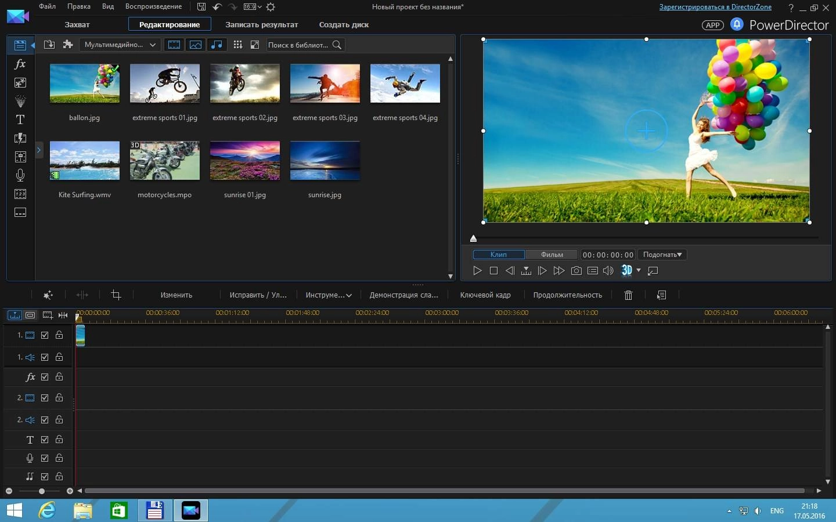Open the PiP objects room
The image size is (836, 522).
(x=20, y=82)
